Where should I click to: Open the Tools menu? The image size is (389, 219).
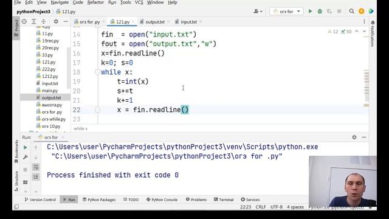[x=126, y=2]
